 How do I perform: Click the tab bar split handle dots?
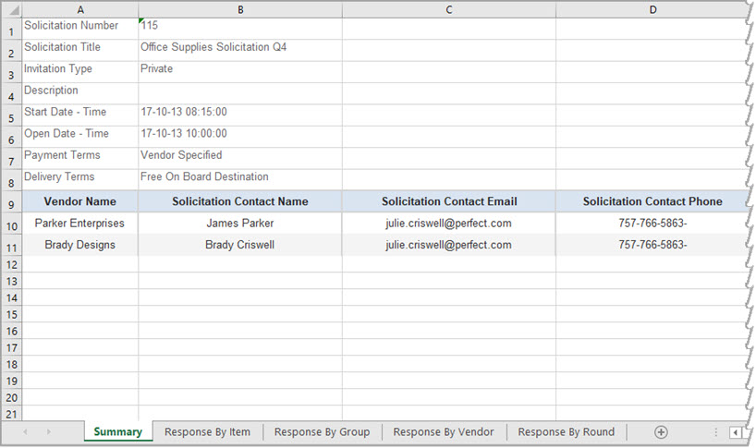click(716, 432)
